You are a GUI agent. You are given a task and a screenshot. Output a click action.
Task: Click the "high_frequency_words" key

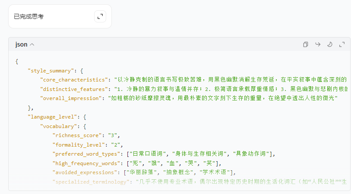pos(86,163)
